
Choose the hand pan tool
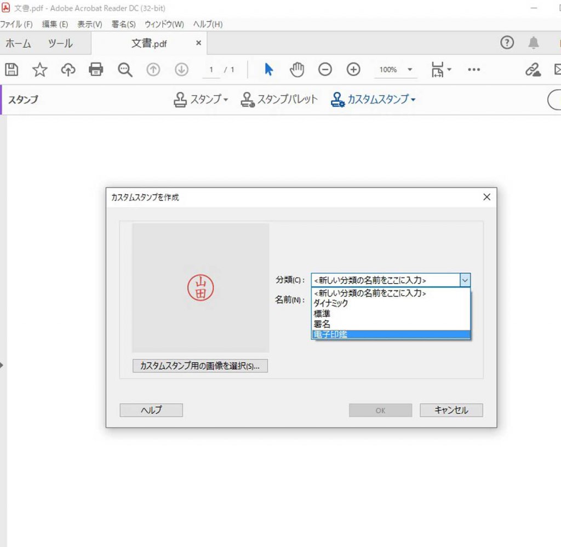(x=296, y=70)
